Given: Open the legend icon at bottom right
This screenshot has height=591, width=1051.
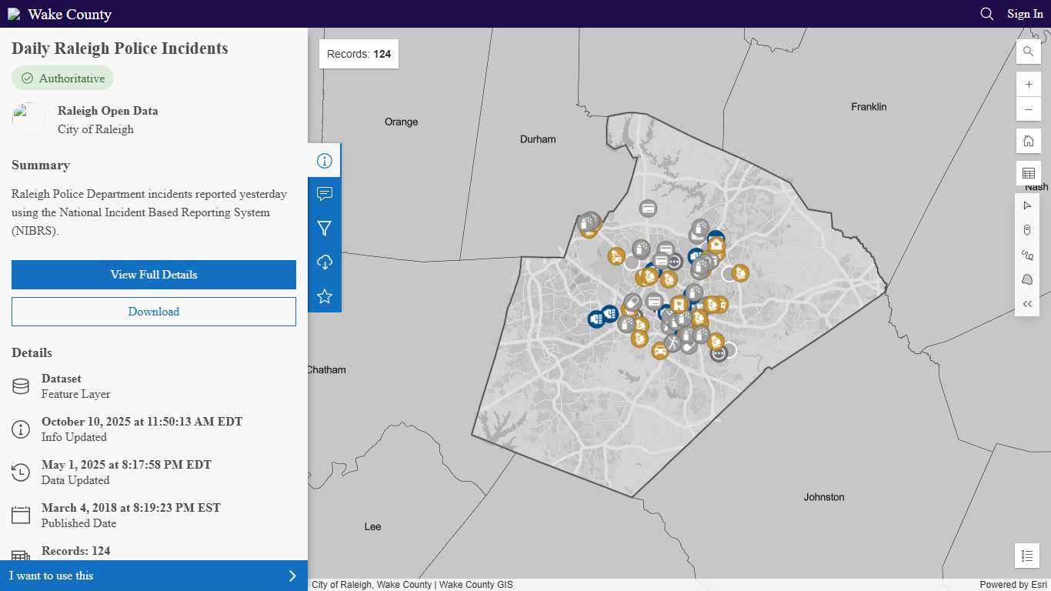Looking at the screenshot, I should (1027, 555).
